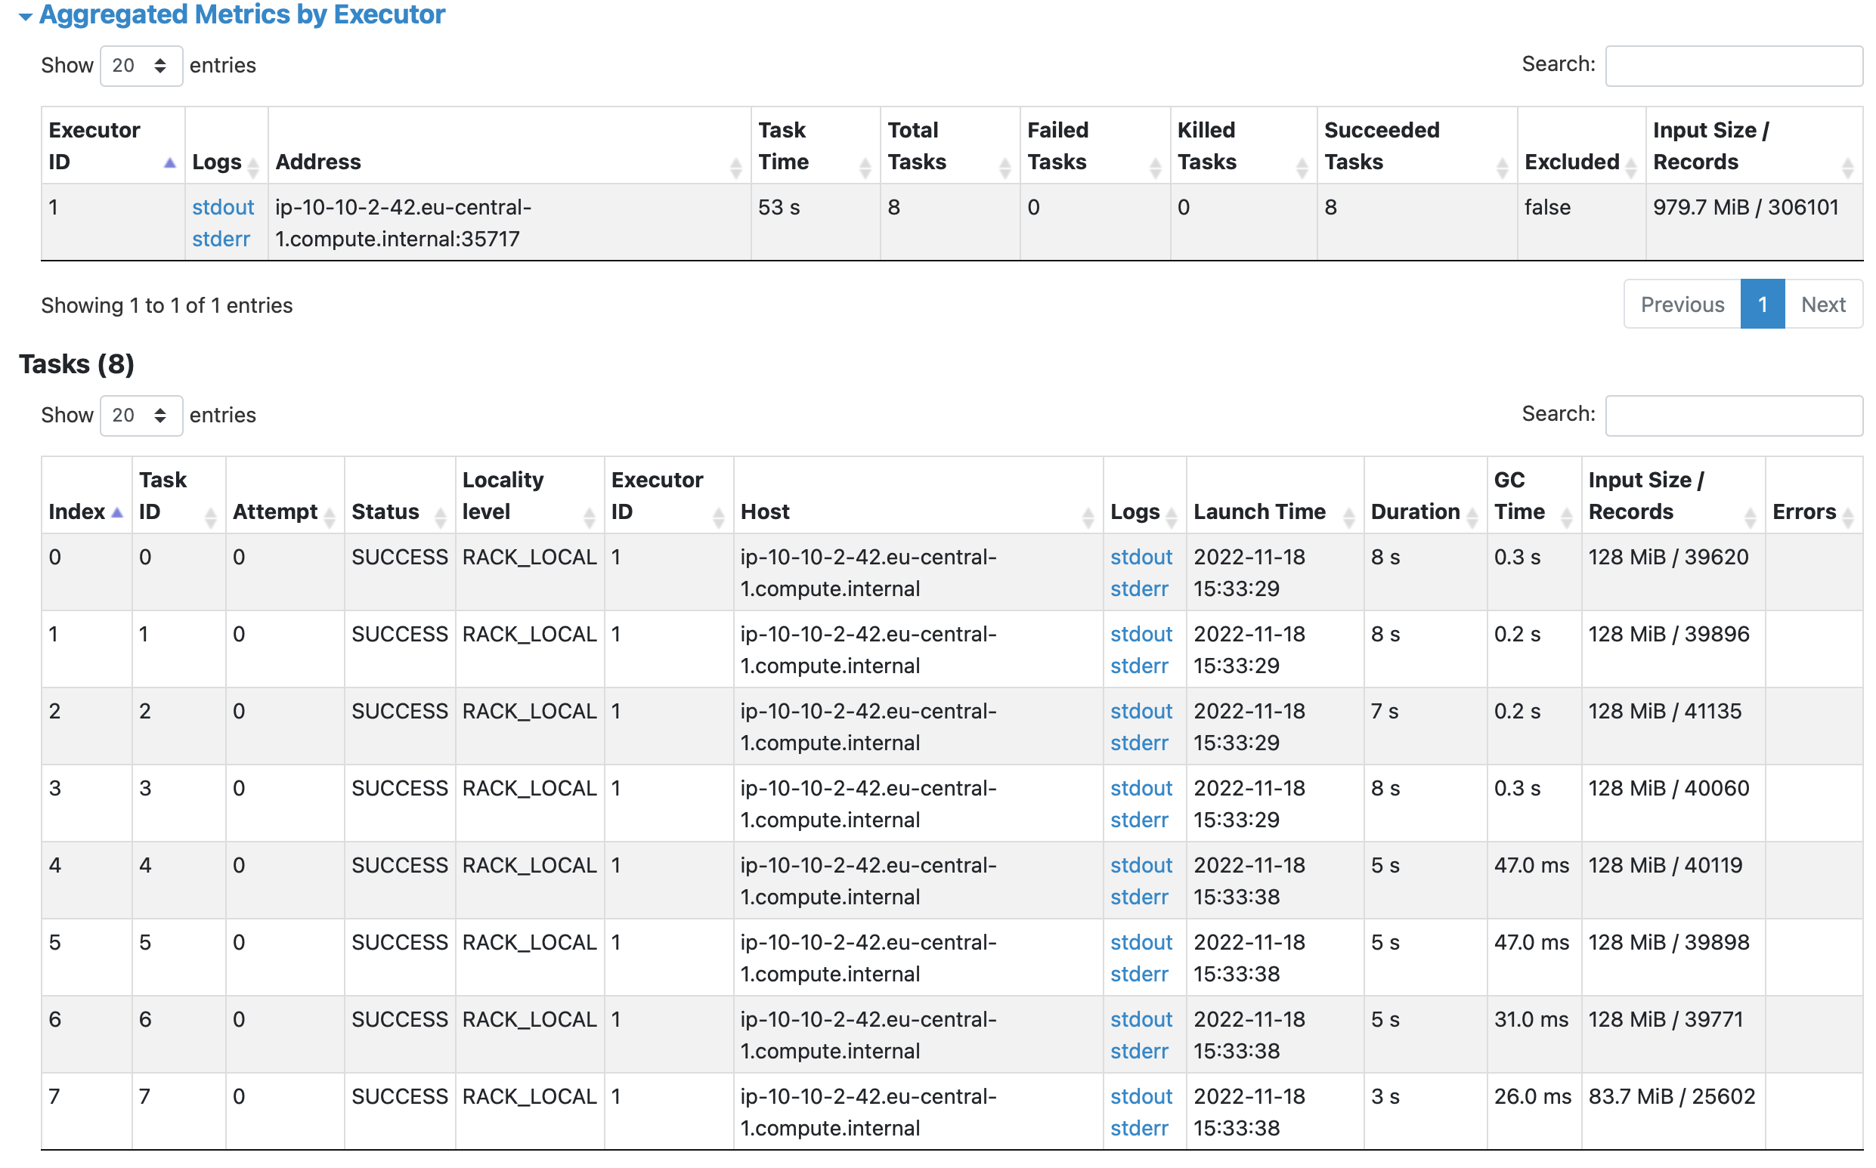Open stdout log for executor 1

(222, 207)
